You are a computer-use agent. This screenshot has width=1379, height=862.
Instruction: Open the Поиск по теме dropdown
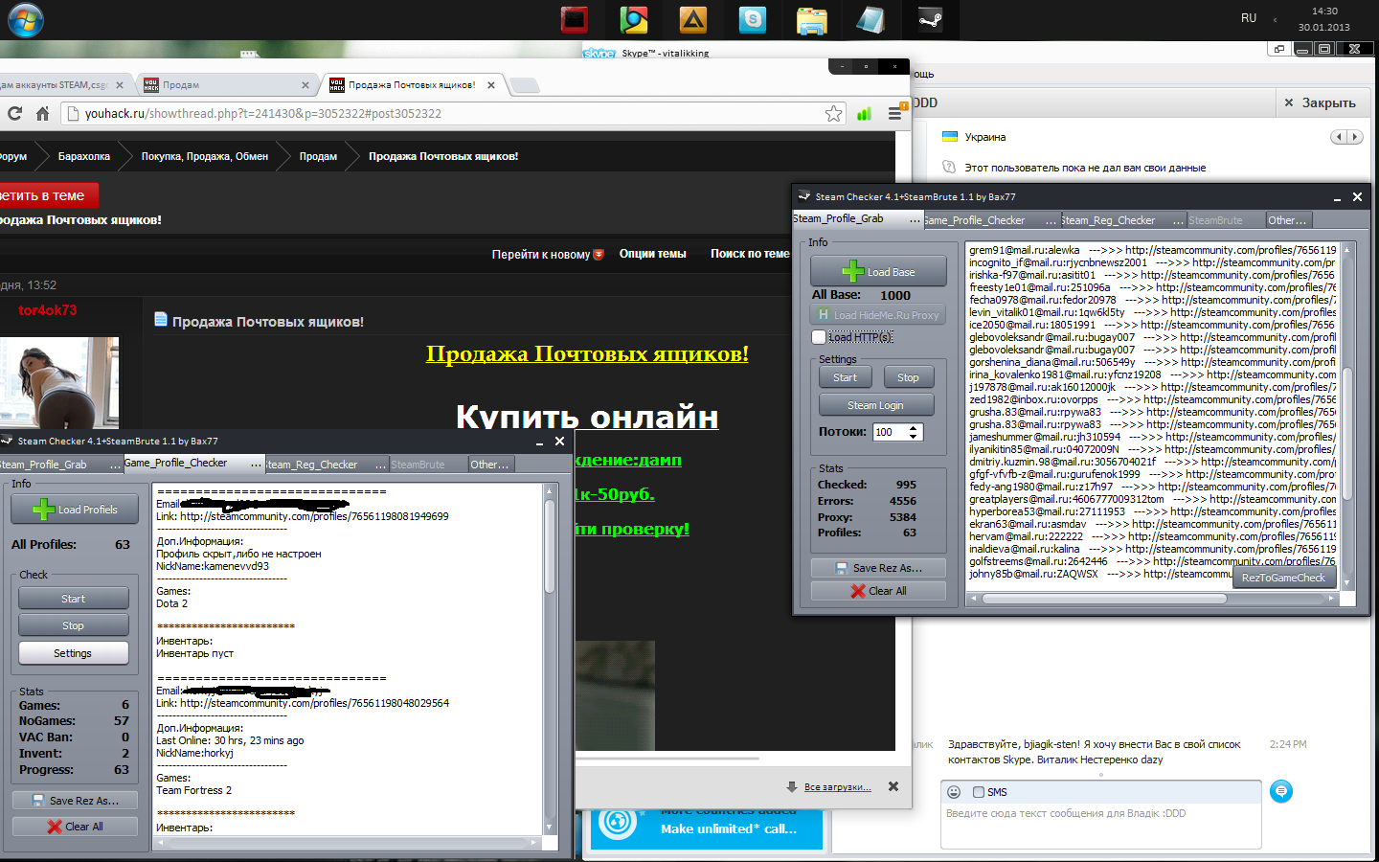pyautogui.click(x=749, y=254)
